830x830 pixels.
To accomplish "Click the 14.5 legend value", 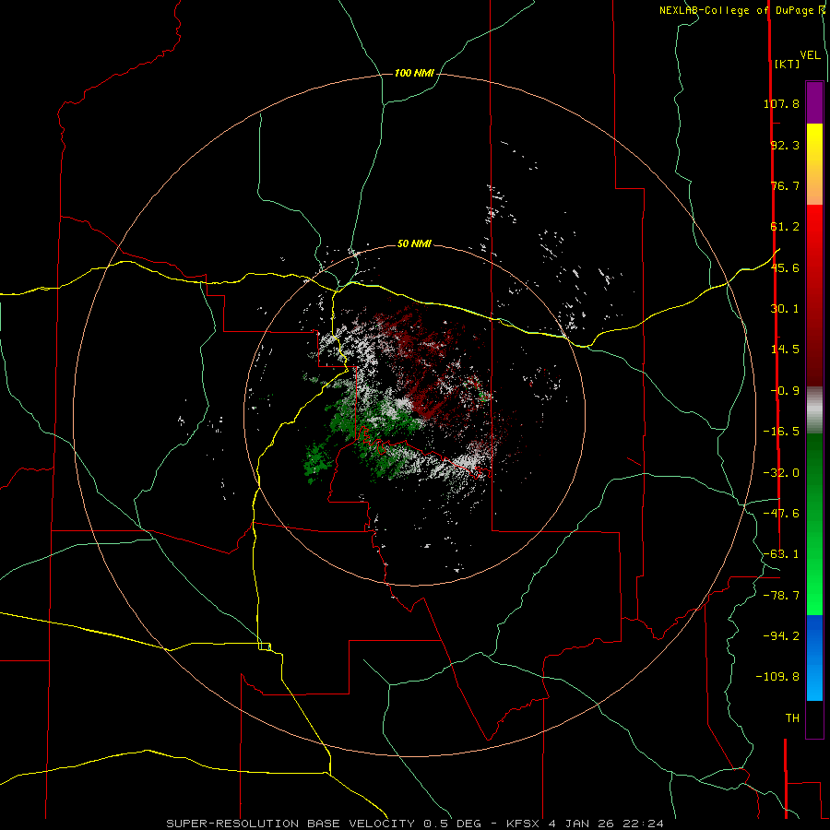I will (x=785, y=350).
